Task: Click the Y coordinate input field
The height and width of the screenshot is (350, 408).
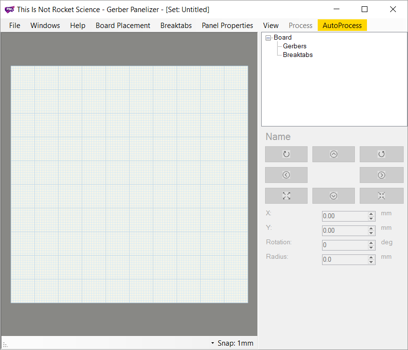Action: point(344,231)
